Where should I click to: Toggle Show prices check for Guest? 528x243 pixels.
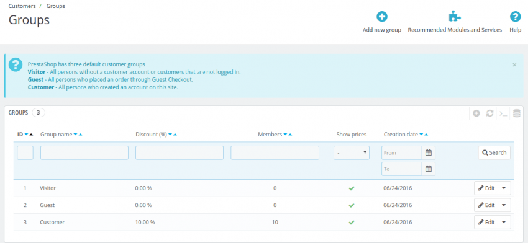352,205
